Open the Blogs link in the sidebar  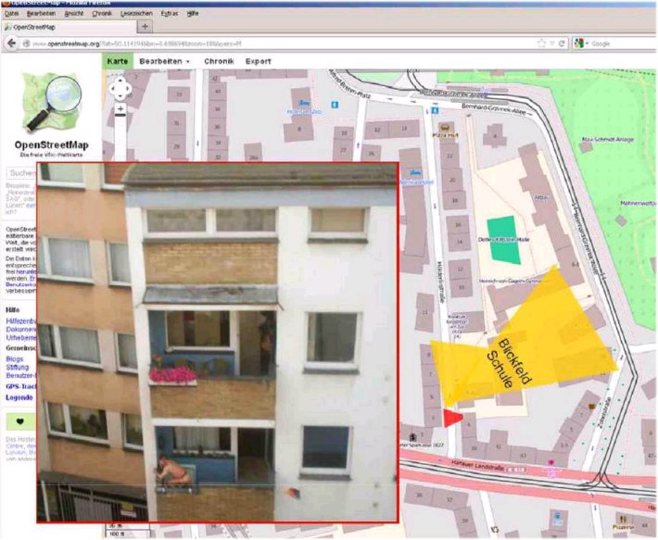pyautogui.click(x=15, y=359)
